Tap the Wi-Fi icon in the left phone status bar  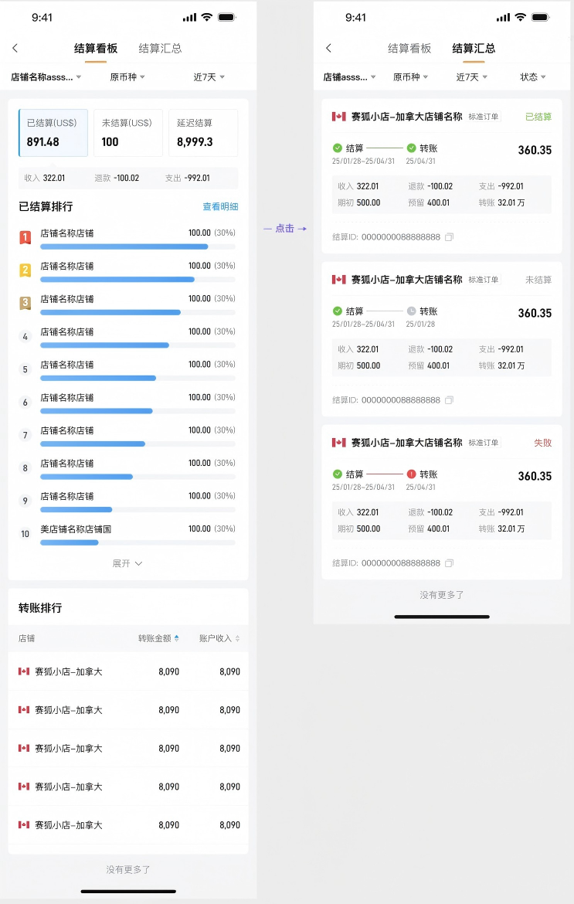pos(206,17)
